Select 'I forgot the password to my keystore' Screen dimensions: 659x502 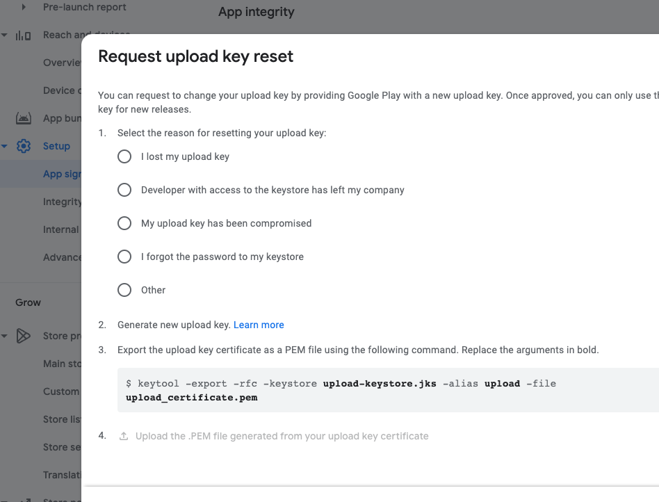coord(124,256)
